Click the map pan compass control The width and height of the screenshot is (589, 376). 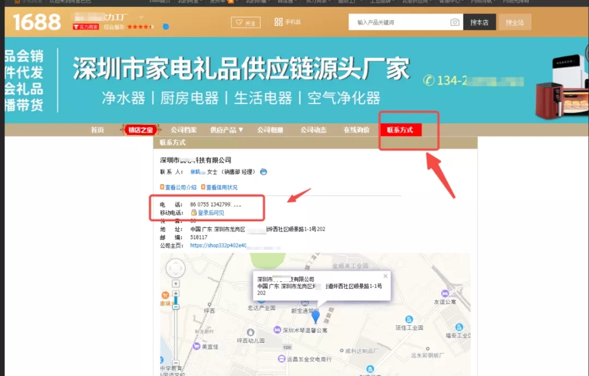coord(176,269)
